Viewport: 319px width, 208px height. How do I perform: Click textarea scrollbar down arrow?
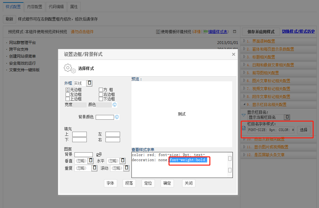coord(230,170)
